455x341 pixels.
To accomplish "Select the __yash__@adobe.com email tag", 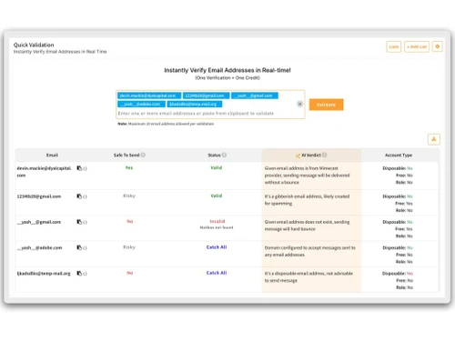I will tap(141, 105).
